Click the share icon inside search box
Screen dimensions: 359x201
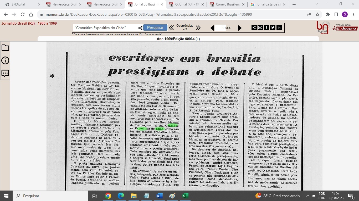tap(140, 28)
